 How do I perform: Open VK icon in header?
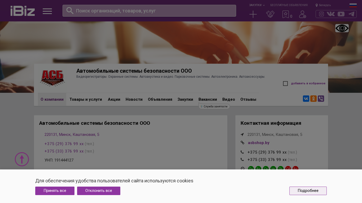tap(331, 14)
